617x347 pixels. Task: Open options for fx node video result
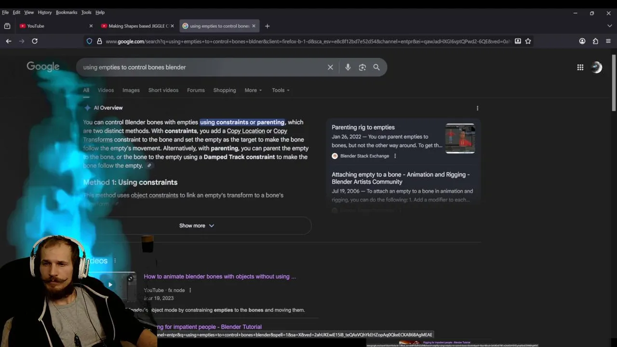point(190,290)
